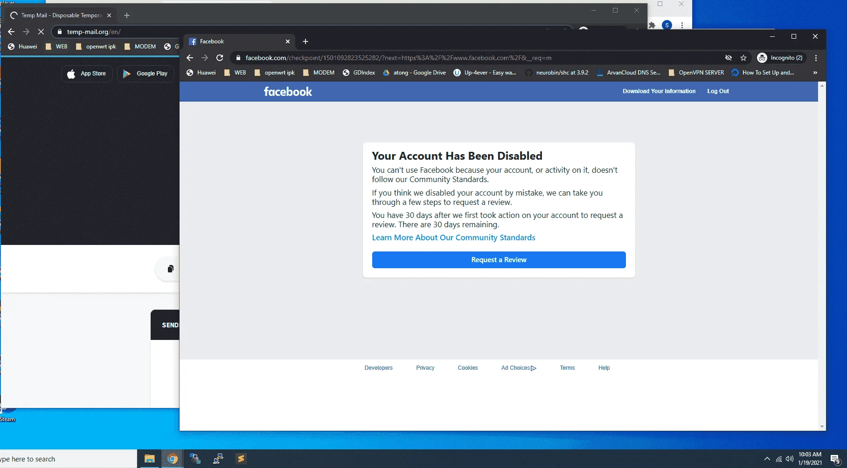The image size is (847, 468).
Task: Open the atong - Google Drive bookmark
Action: pyautogui.click(x=414, y=73)
